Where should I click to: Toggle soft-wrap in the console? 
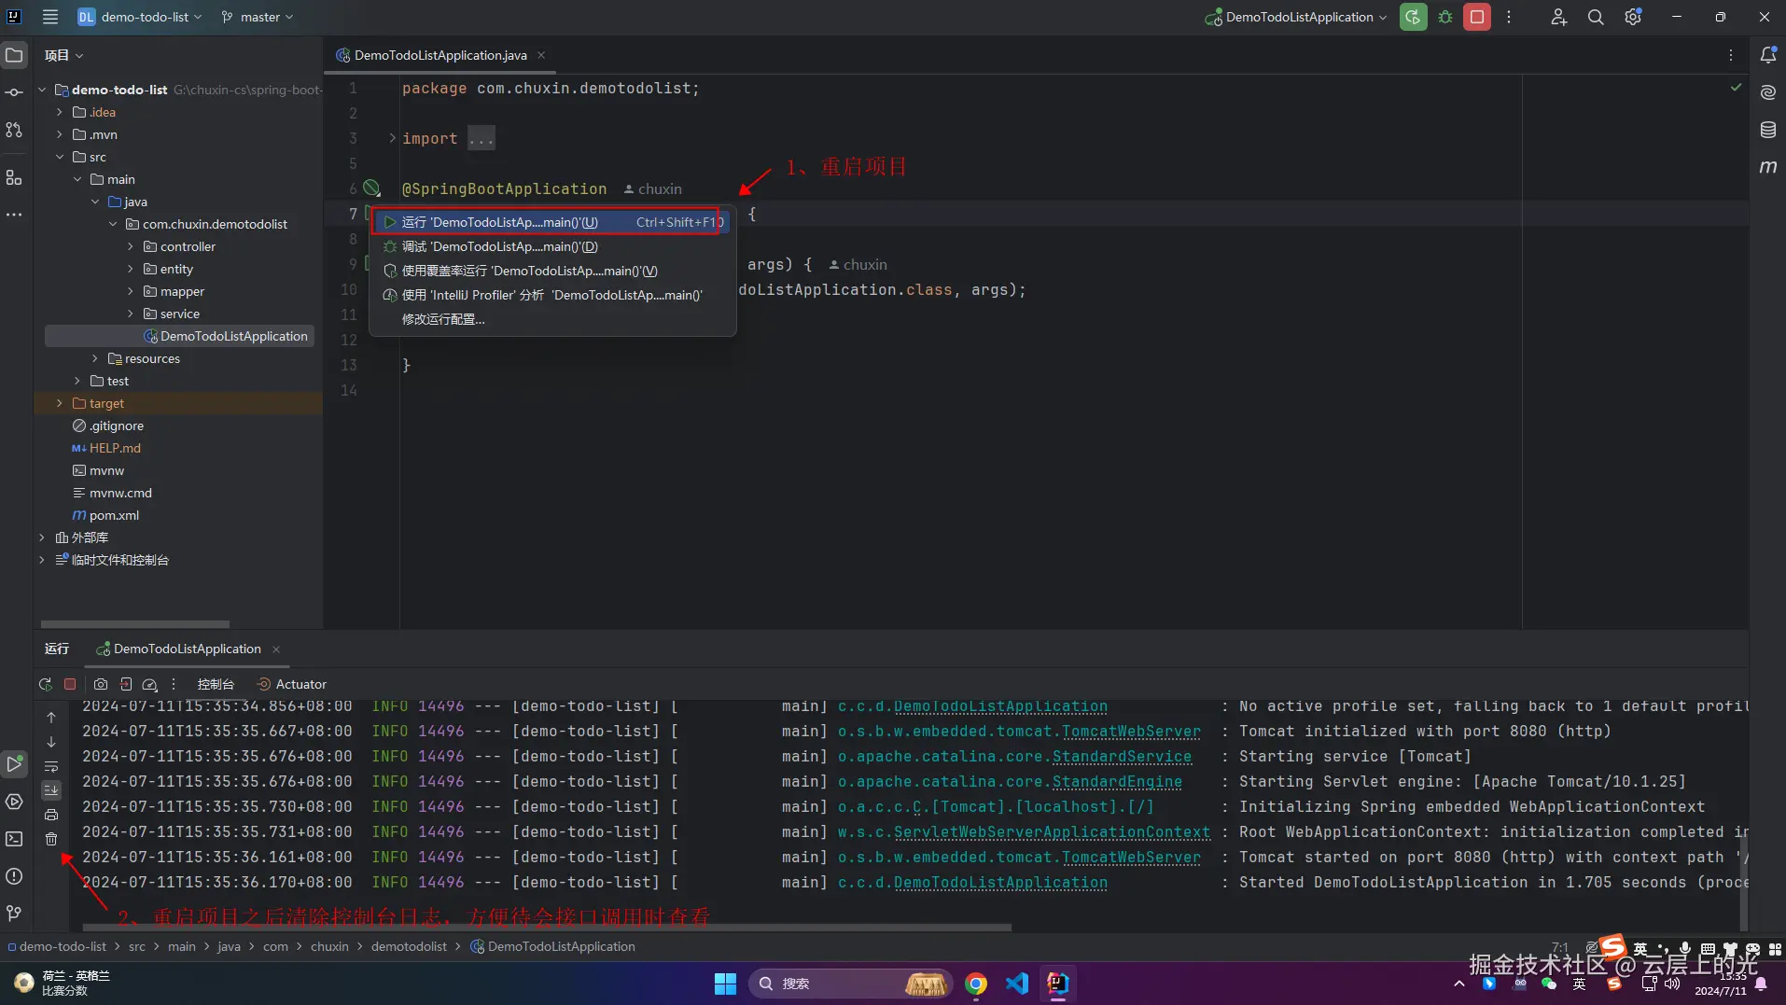coord(51,766)
